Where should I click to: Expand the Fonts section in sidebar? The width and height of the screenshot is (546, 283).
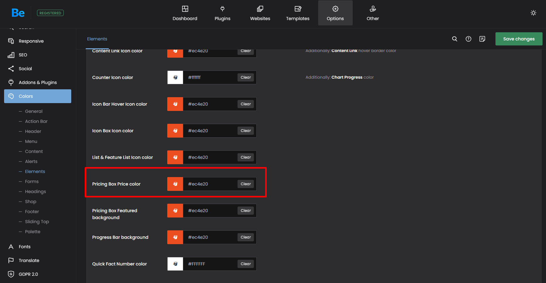click(24, 247)
